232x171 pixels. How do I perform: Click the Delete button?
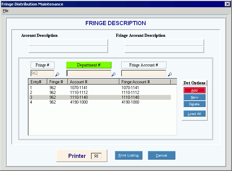click(x=195, y=104)
